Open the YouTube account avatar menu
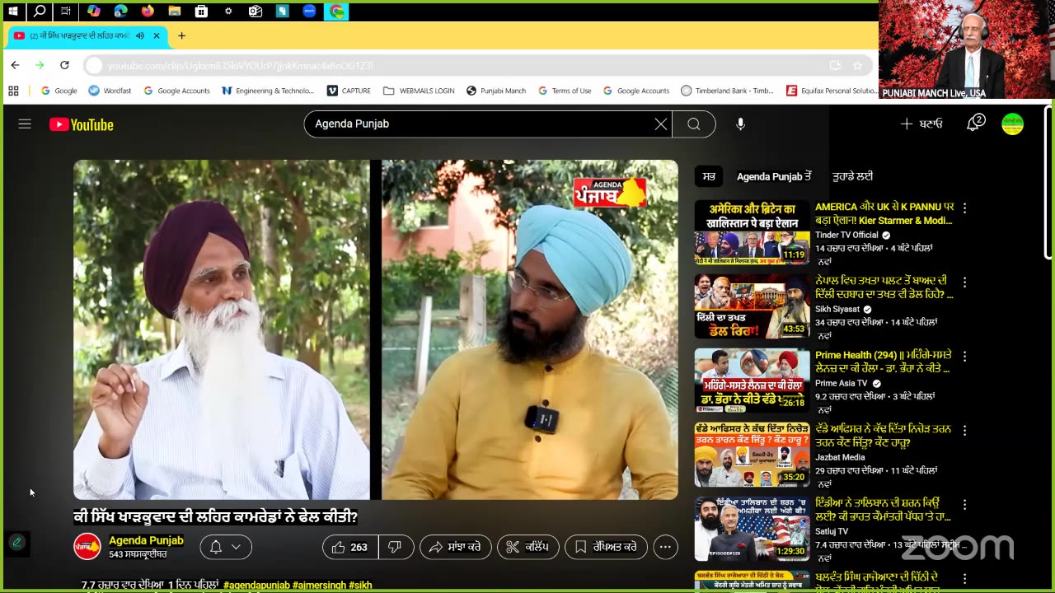This screenshot has width=1055, height=593. 1012,124
